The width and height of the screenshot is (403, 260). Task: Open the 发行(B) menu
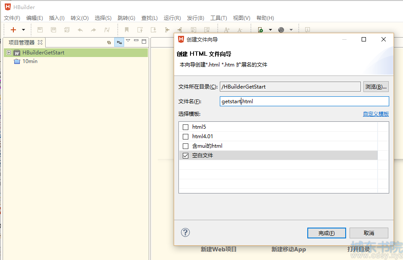click(195, 18)
